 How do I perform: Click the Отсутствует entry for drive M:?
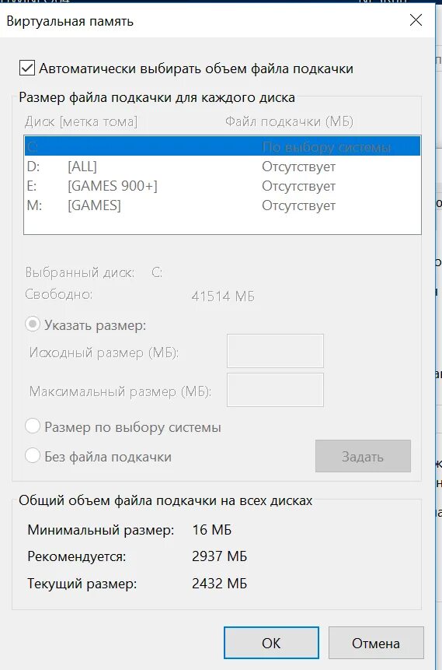coord(298,205)
